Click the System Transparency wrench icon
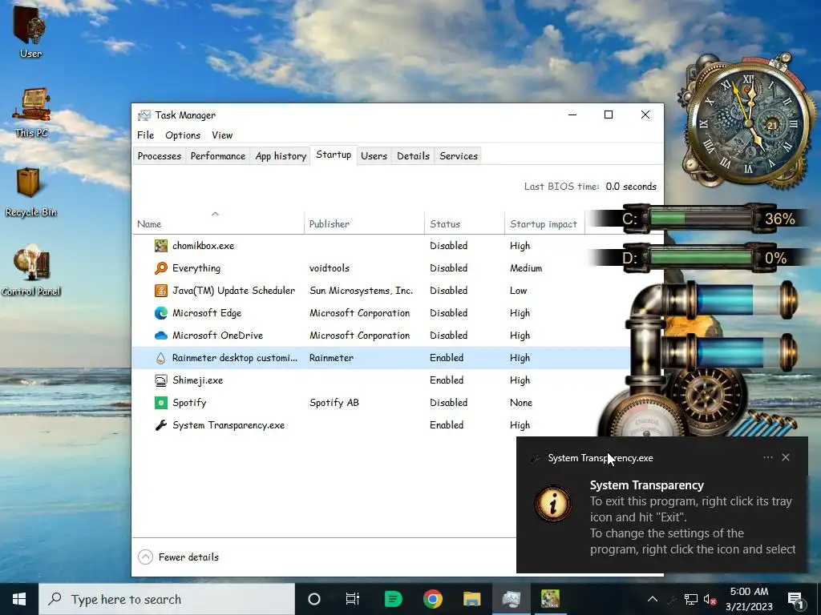Screen dimensions: 821x615 click(160, 425)
